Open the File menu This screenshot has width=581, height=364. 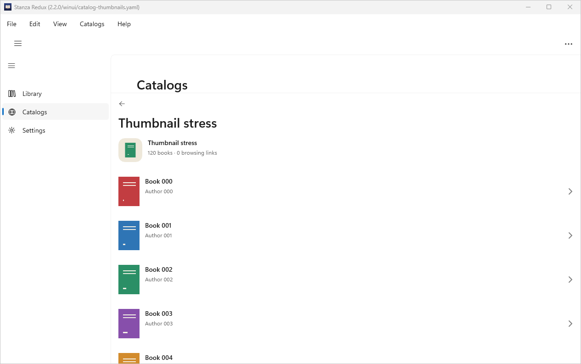11,24
